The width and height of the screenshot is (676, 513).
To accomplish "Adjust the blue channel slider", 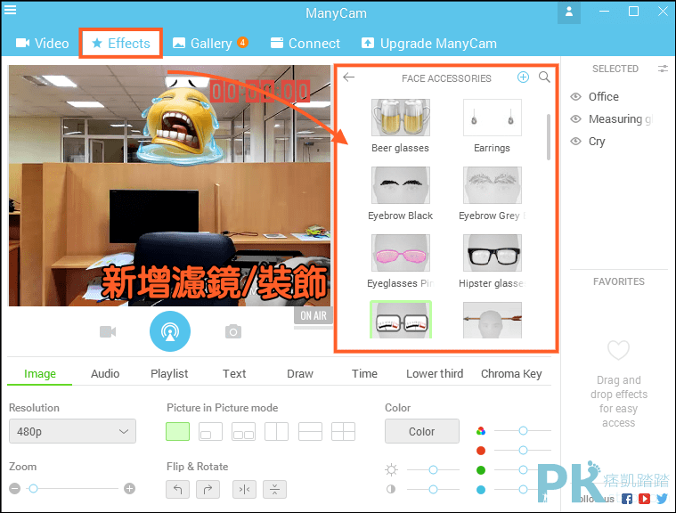I will [523, 489].
